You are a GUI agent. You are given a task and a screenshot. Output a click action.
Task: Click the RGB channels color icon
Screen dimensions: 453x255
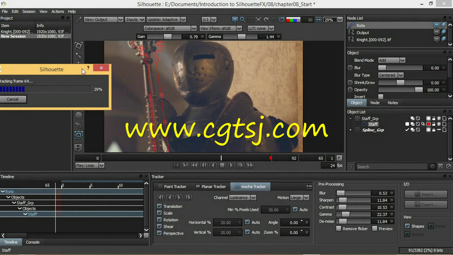pyautogui.click(x=293, y=20)
